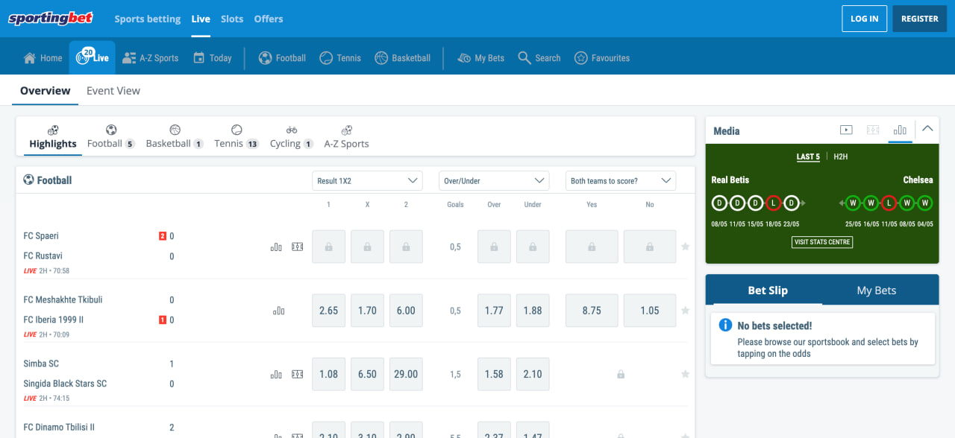
Task: Open My Bets in navigation bar
Action: 481,58
